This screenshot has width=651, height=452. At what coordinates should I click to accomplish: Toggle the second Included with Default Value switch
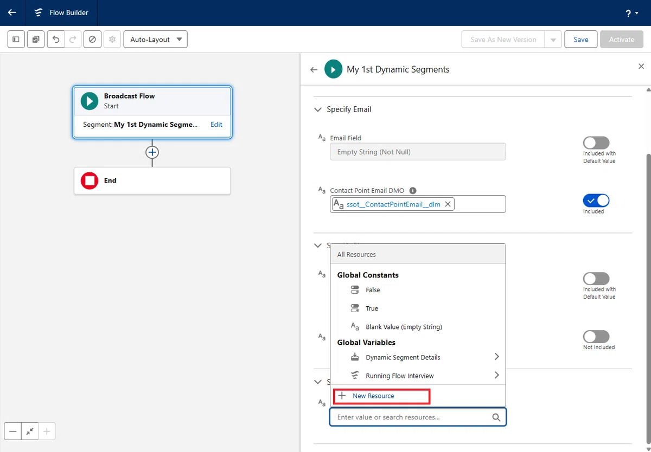point(596,279)
